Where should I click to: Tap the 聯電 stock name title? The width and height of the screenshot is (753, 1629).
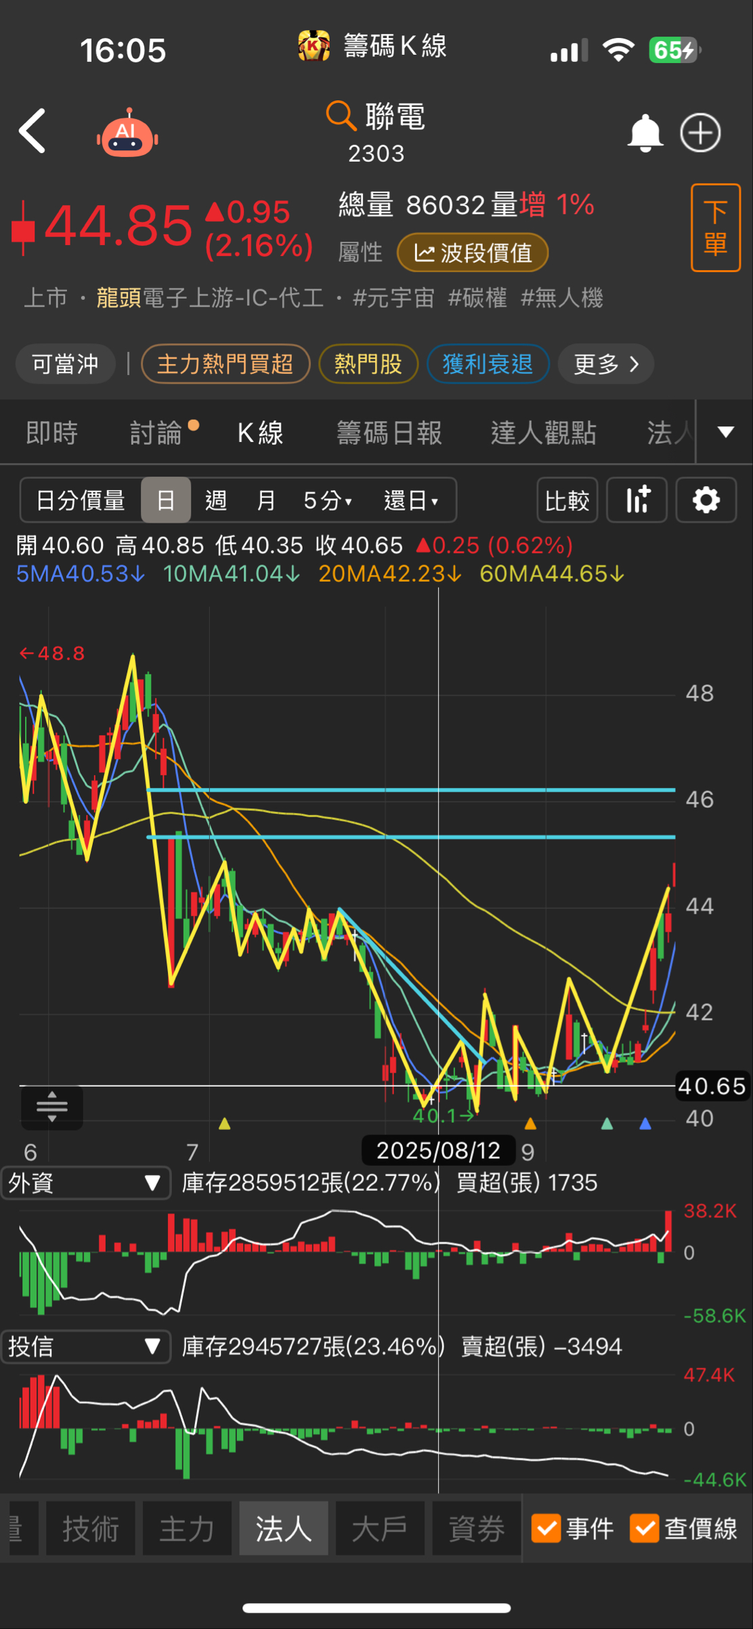395,116
